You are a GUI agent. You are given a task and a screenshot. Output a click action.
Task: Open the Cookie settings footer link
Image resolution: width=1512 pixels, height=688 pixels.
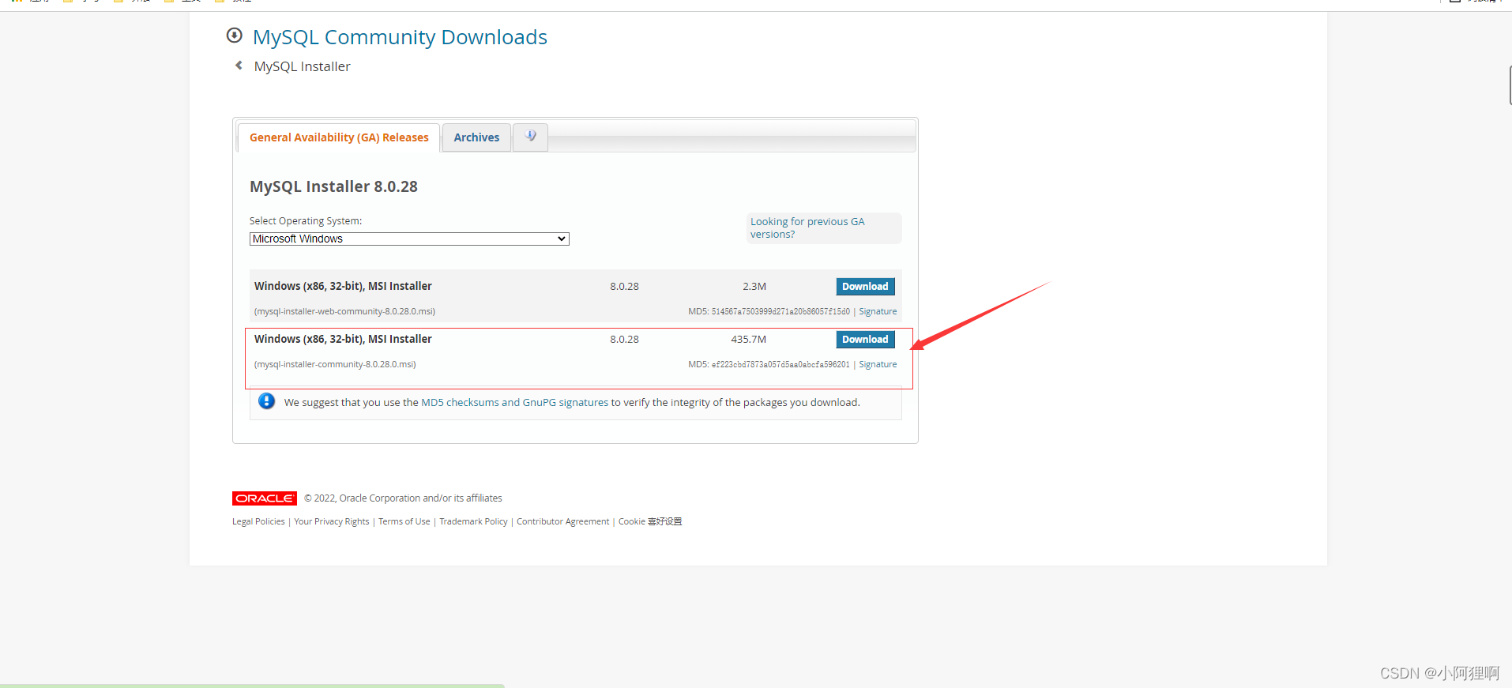tap(650, 521)
